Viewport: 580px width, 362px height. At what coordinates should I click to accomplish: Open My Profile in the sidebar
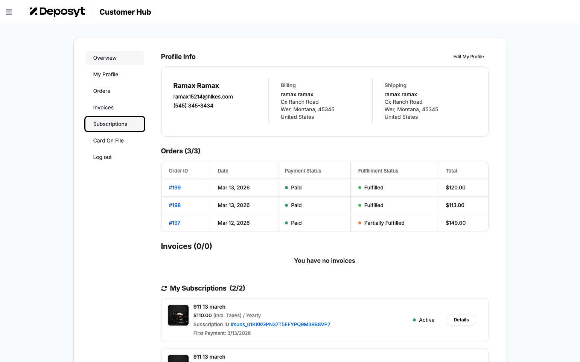coord(115,74)
